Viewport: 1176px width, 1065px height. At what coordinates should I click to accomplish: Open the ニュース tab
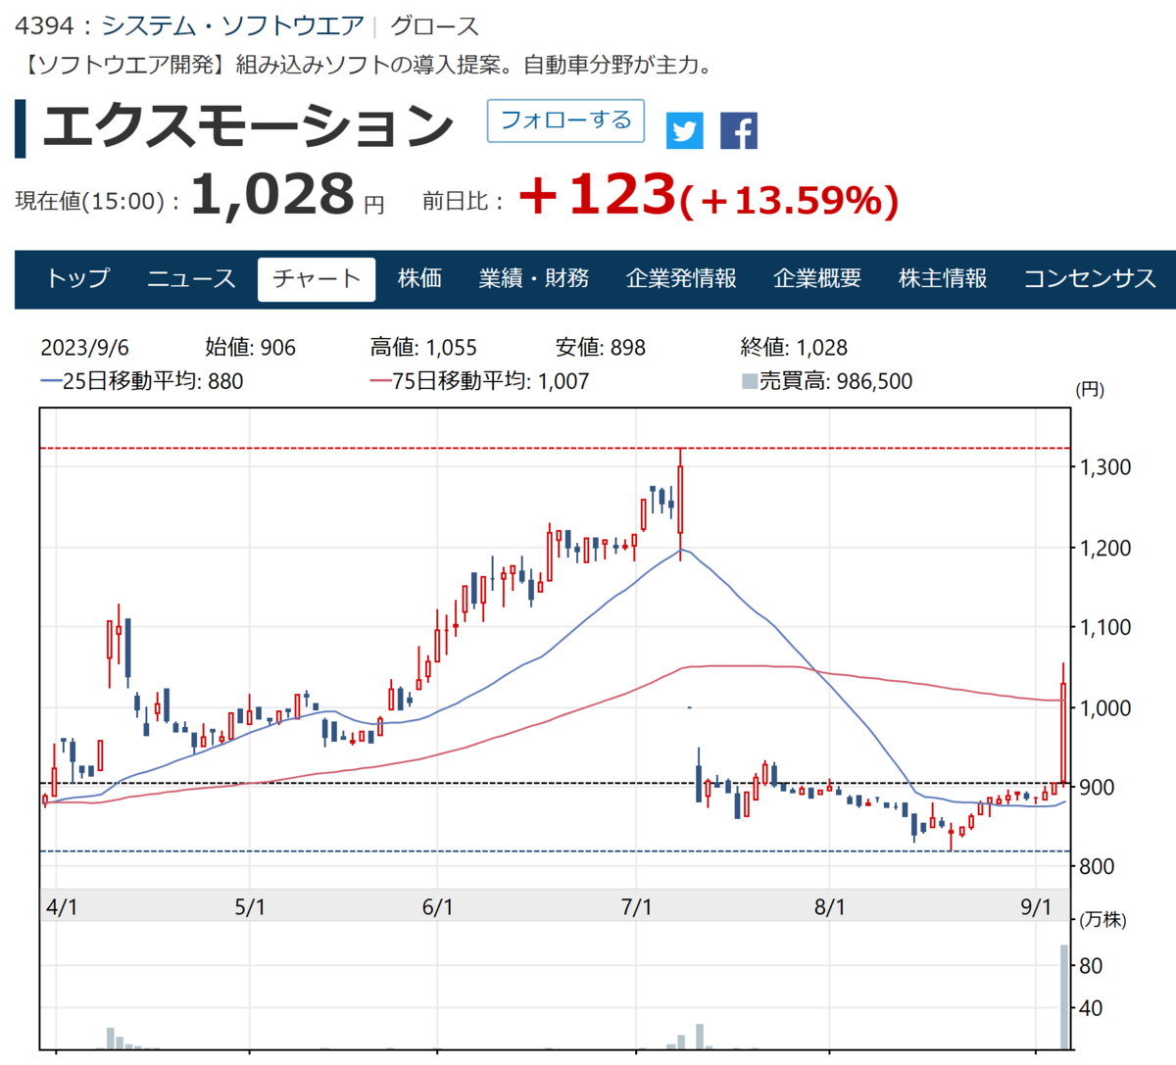[191, 279]
